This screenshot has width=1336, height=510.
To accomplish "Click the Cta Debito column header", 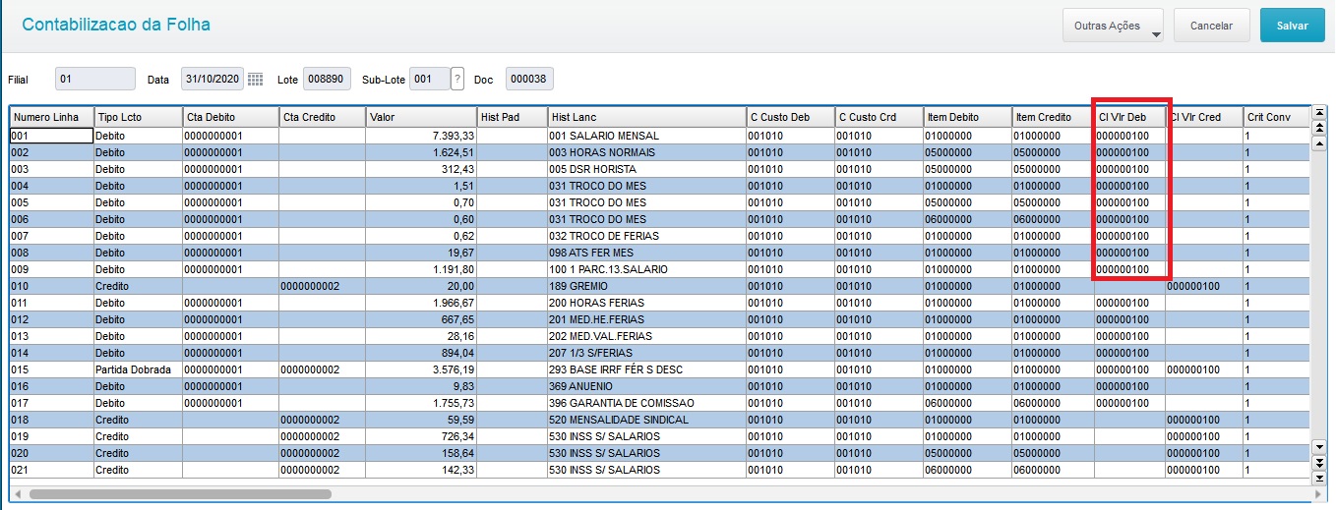I will pos(231,117).
